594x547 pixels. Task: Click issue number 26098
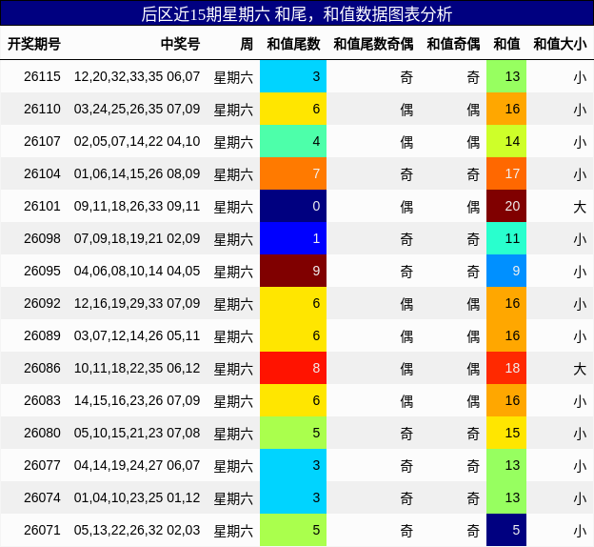coord(42,238)
